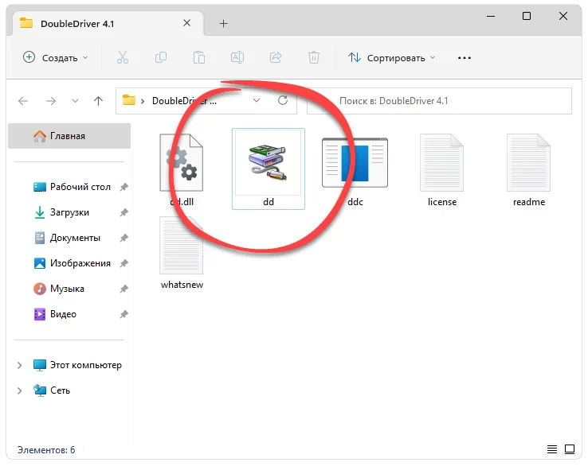This screenshot has height=466, width=588.
Task: Open Загрузки in sidebar
Action: click(x=69, y=212)
